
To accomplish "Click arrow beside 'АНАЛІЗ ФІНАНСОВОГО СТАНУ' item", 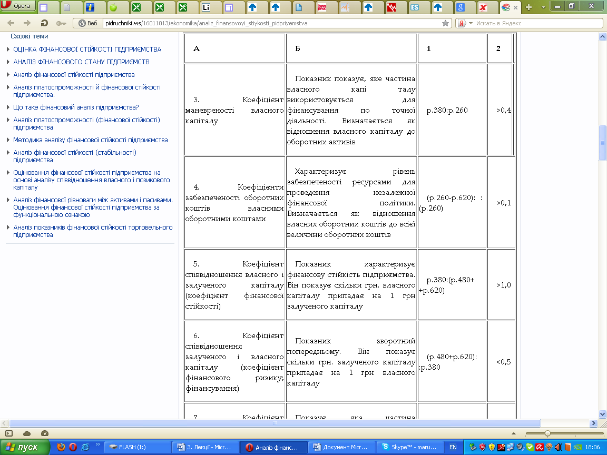I will 8,62.
